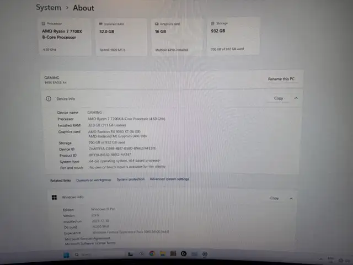353x265 pixels.
Task: Click the Graphics card 16 GB card
Action: click(x=177, y=37)
